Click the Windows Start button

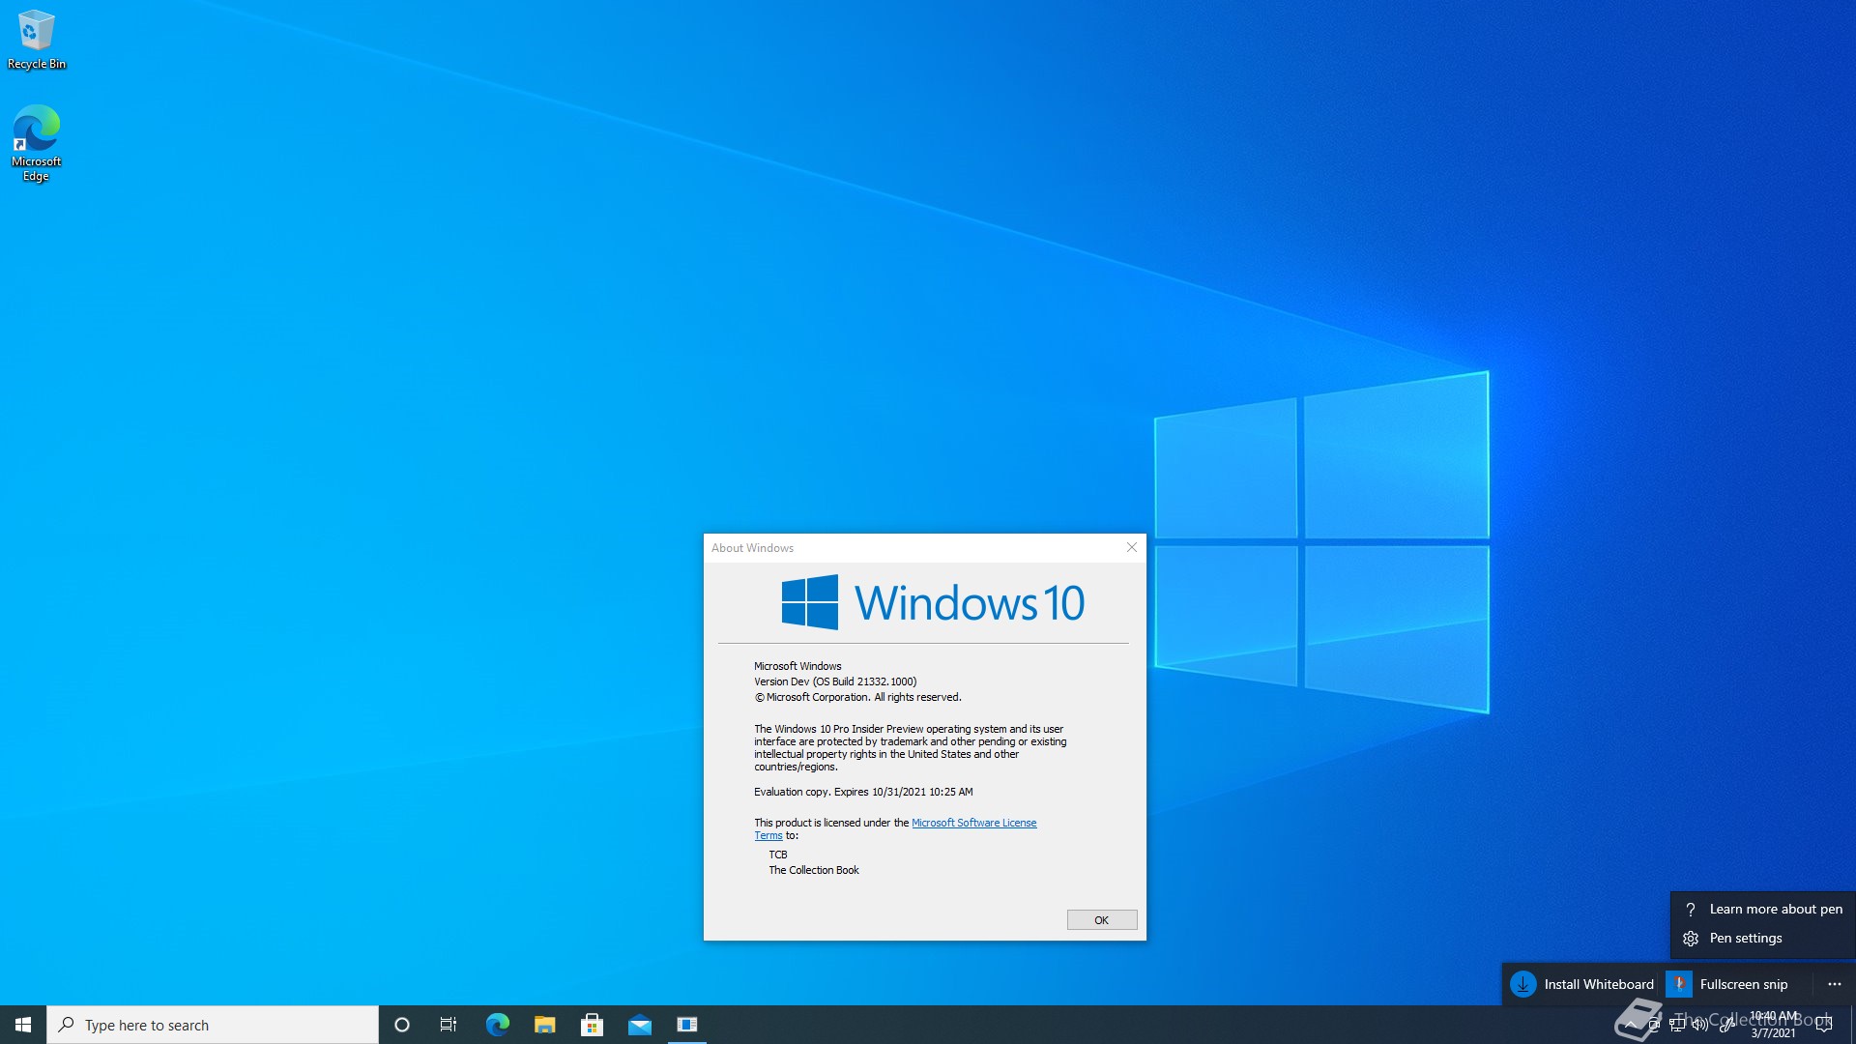23,1025
